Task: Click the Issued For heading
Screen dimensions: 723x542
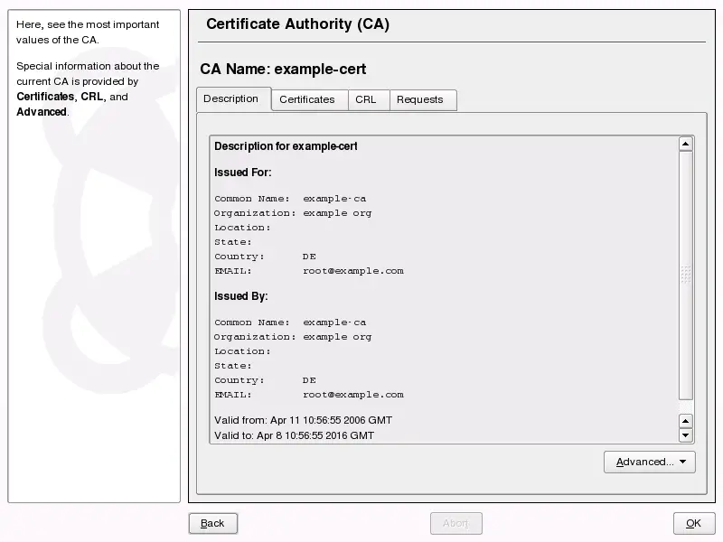Action: pos(242,173)
